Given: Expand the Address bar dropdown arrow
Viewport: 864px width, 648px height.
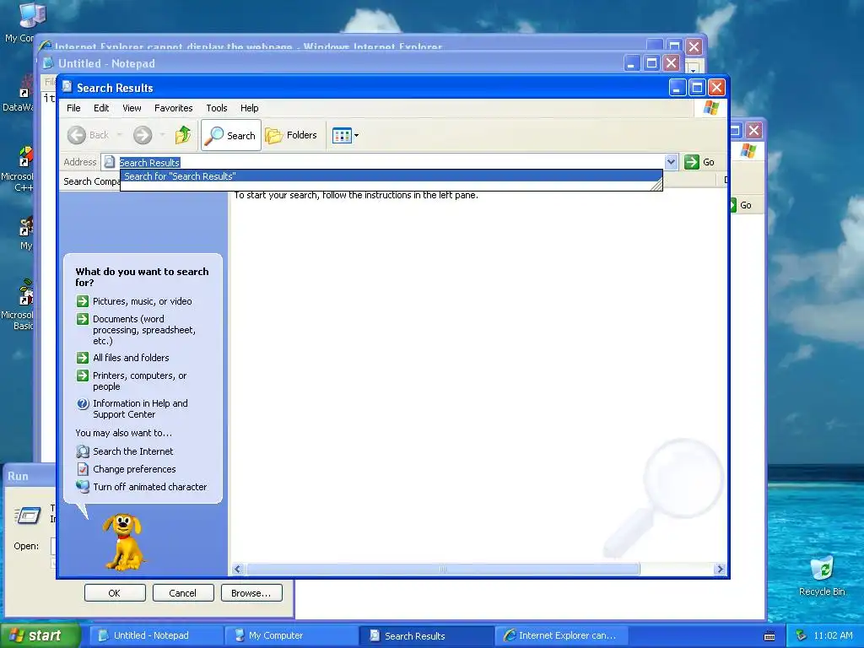Looking at the screenshot, I should click(x=671, y=162).
